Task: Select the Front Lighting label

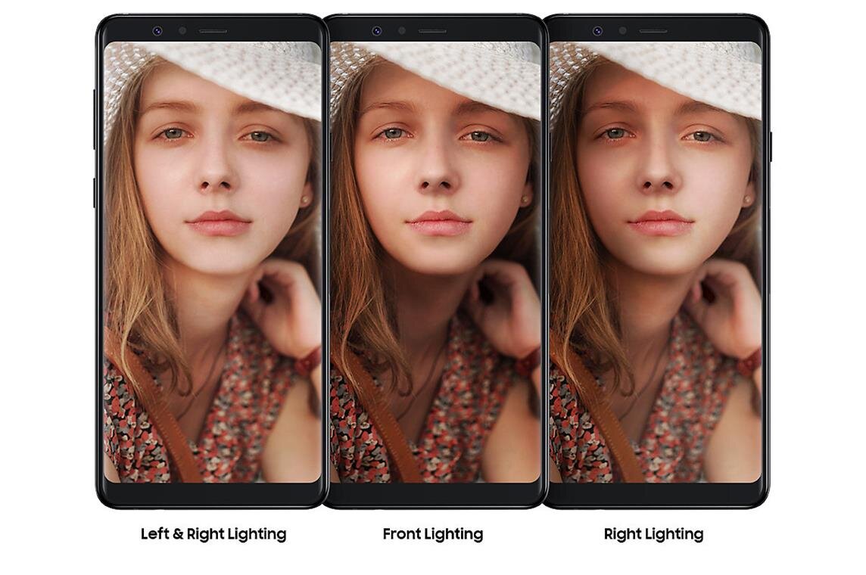Action: coord(432,534)
